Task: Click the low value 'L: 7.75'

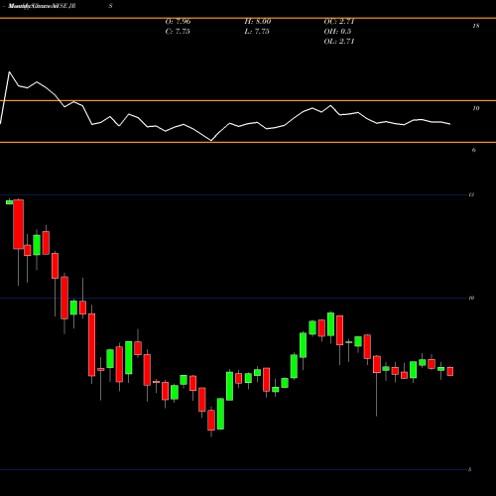Action: 257,32
